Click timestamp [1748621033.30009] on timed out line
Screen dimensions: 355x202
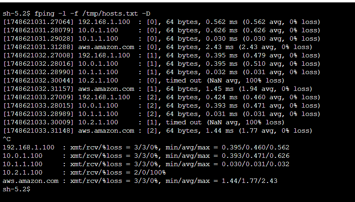[38, 122]
